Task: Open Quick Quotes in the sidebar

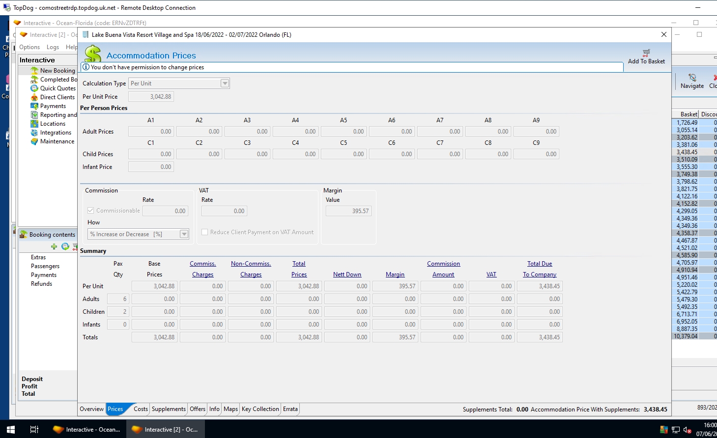Action: click(x=57, y=88)
